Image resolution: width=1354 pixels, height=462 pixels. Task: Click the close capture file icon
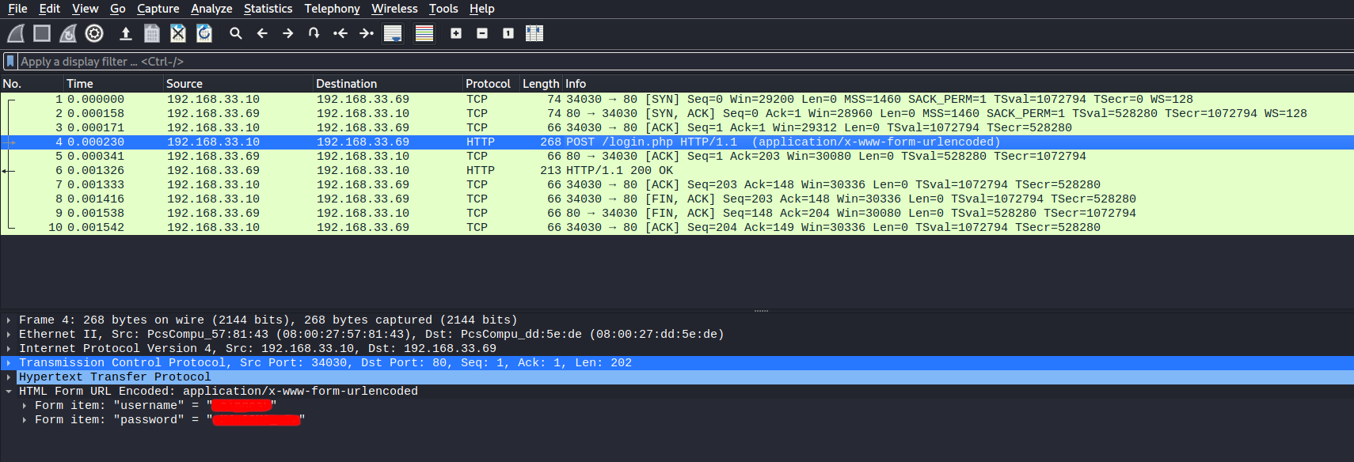(x=178, y=33)
